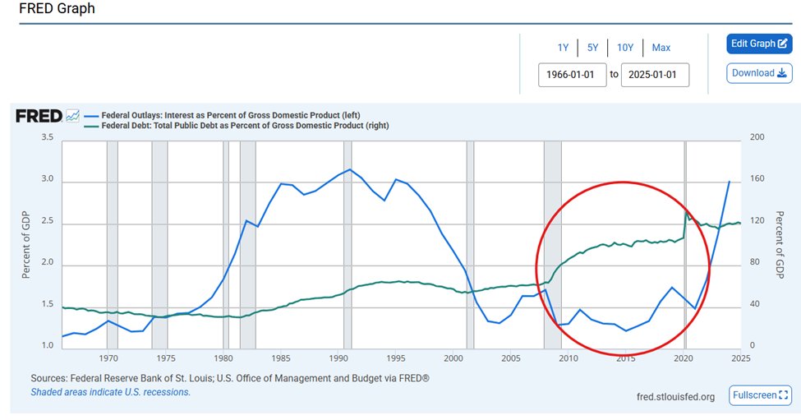Screen dimensions: 801x420
Task: Select the Max date range
Action: pyautogui.click(x=661, y=48)
